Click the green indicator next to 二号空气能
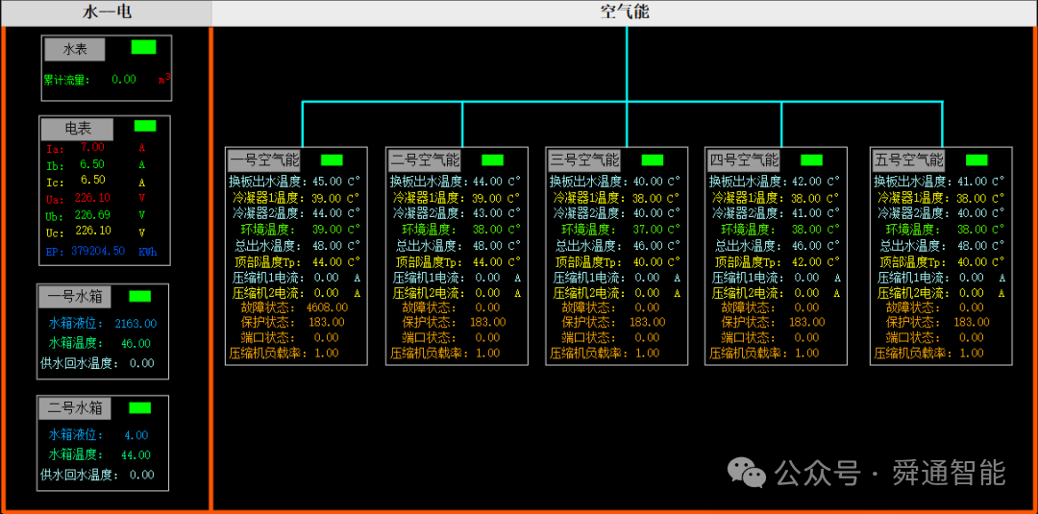The width and height of the screenshot is (1038, 514). 492,160
